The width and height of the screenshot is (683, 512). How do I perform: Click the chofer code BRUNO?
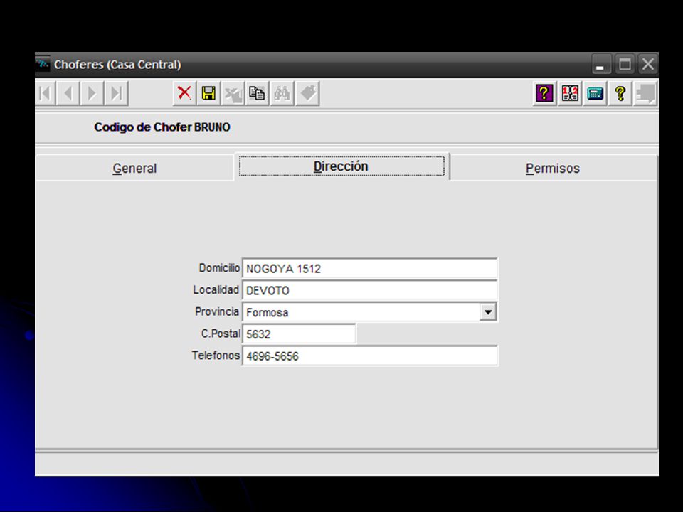click(x=212, y=127)
